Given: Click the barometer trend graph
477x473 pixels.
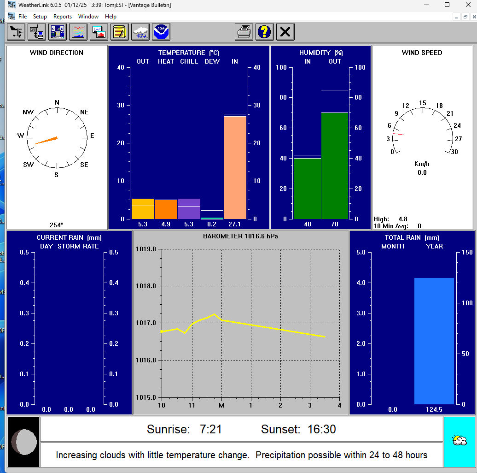Looking at the screenshot, I should coord(250,323).
